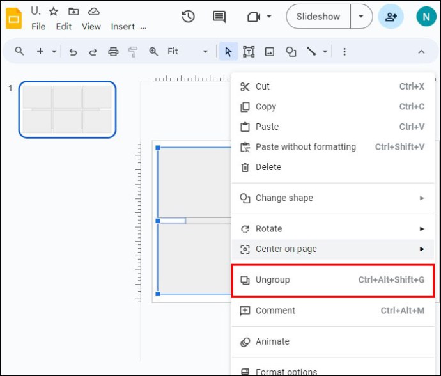
Task: Click the bottom-left selection handle
Action: [x=158, y=294]
